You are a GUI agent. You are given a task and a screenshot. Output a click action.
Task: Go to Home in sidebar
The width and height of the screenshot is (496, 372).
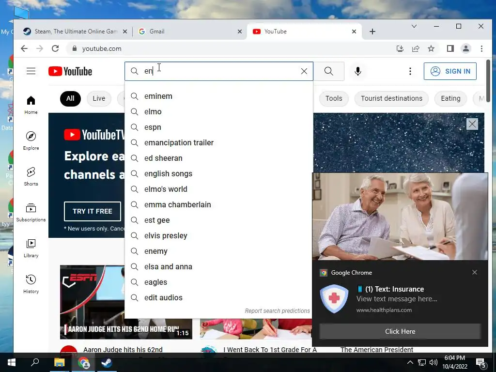(31, 105)
